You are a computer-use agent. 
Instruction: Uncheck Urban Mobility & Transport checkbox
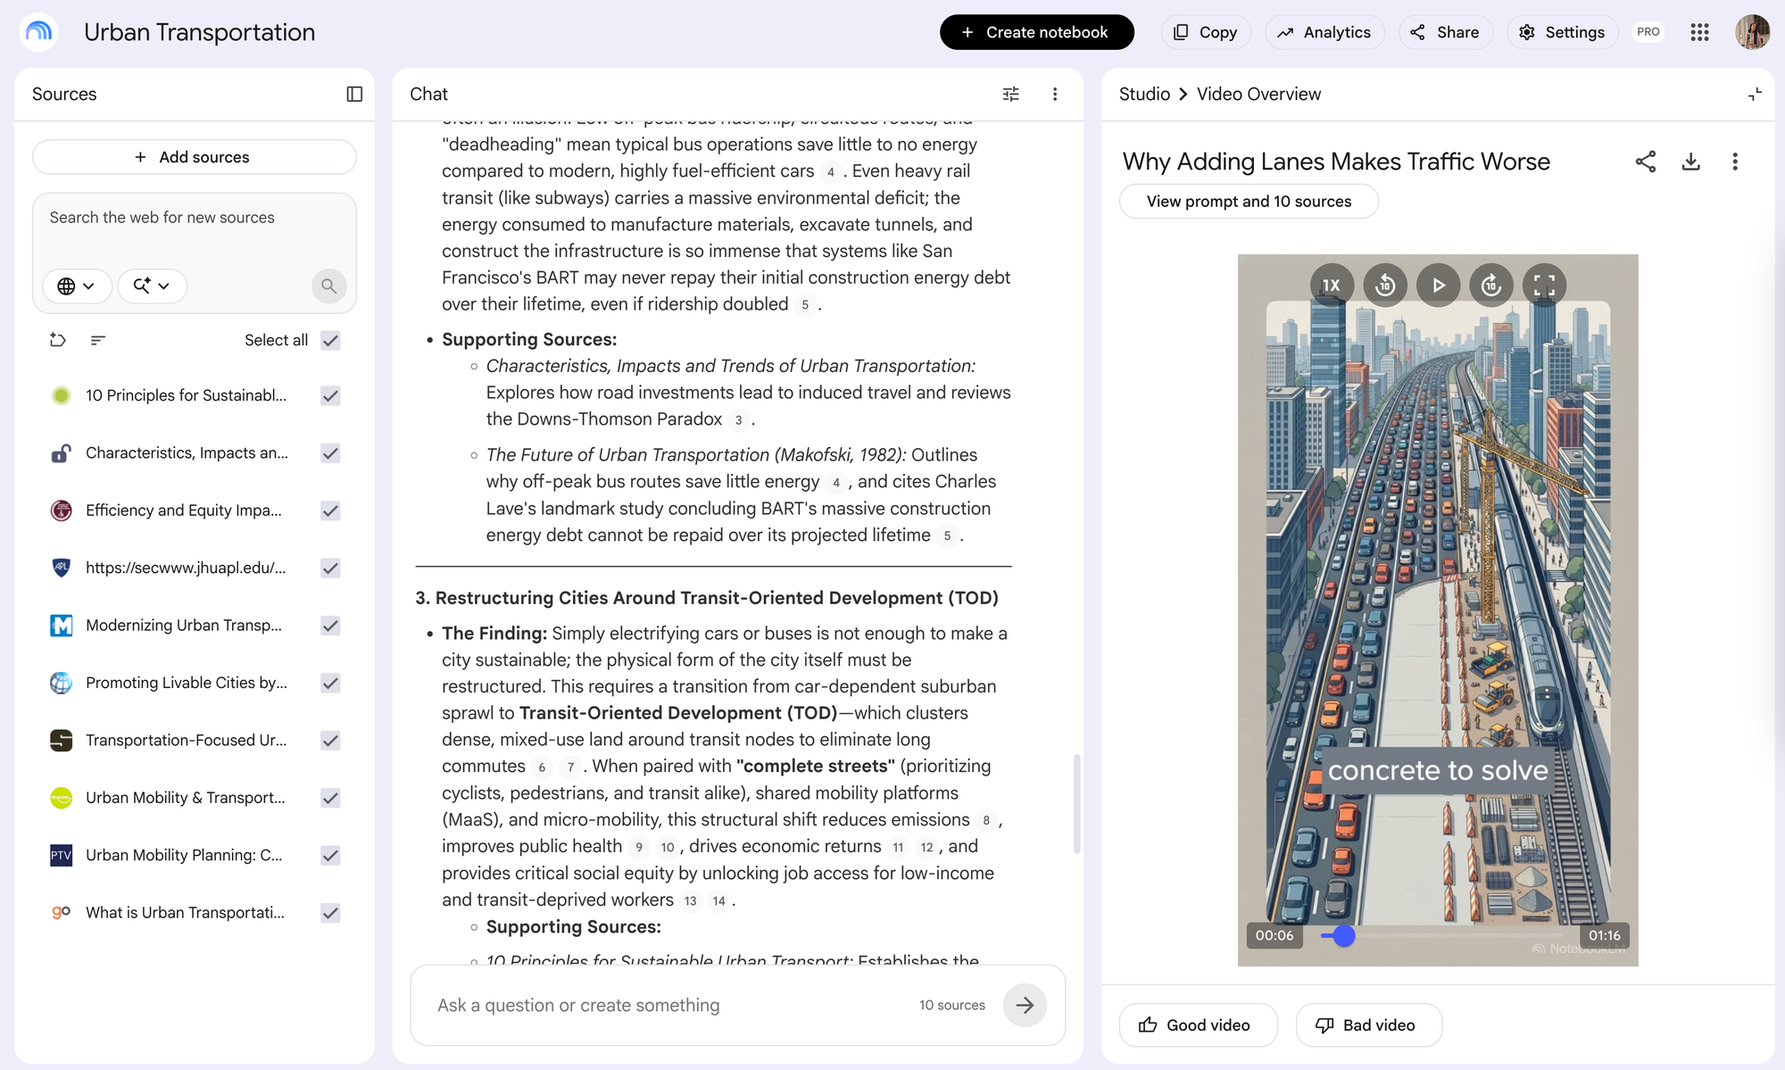click(x=330, y=798)
